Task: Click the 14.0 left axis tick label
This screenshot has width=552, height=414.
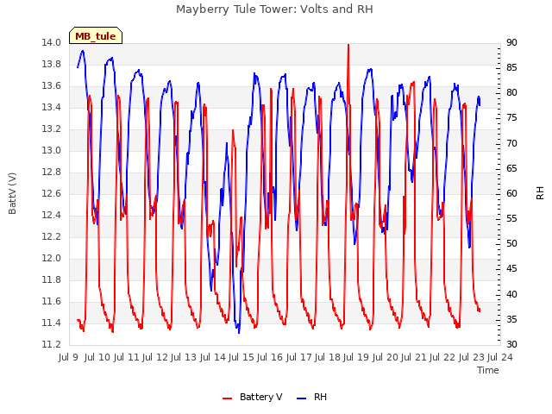Action: tap(51, 42)
